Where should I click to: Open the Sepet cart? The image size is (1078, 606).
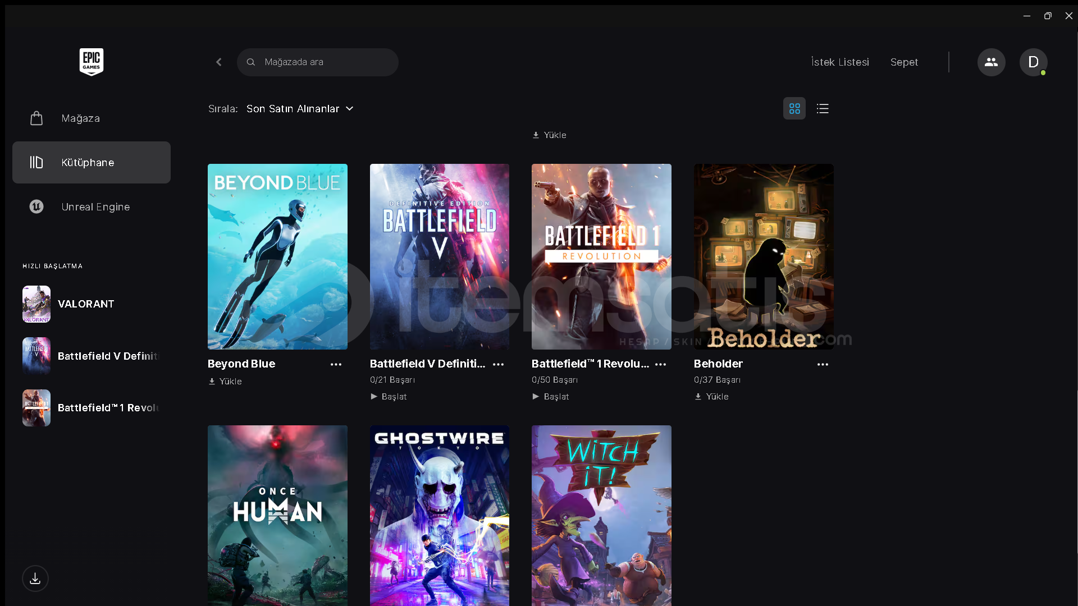[x=904, y=62]
